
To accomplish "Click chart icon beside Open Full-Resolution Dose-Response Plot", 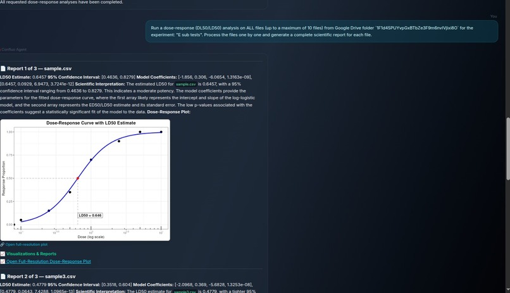I will (x=3, y=261).
